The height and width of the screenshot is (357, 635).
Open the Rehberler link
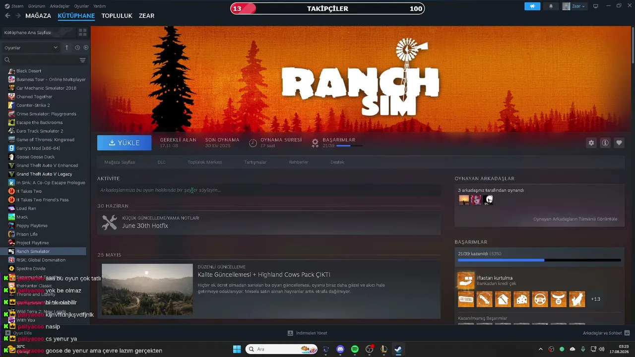click(299, 162)
